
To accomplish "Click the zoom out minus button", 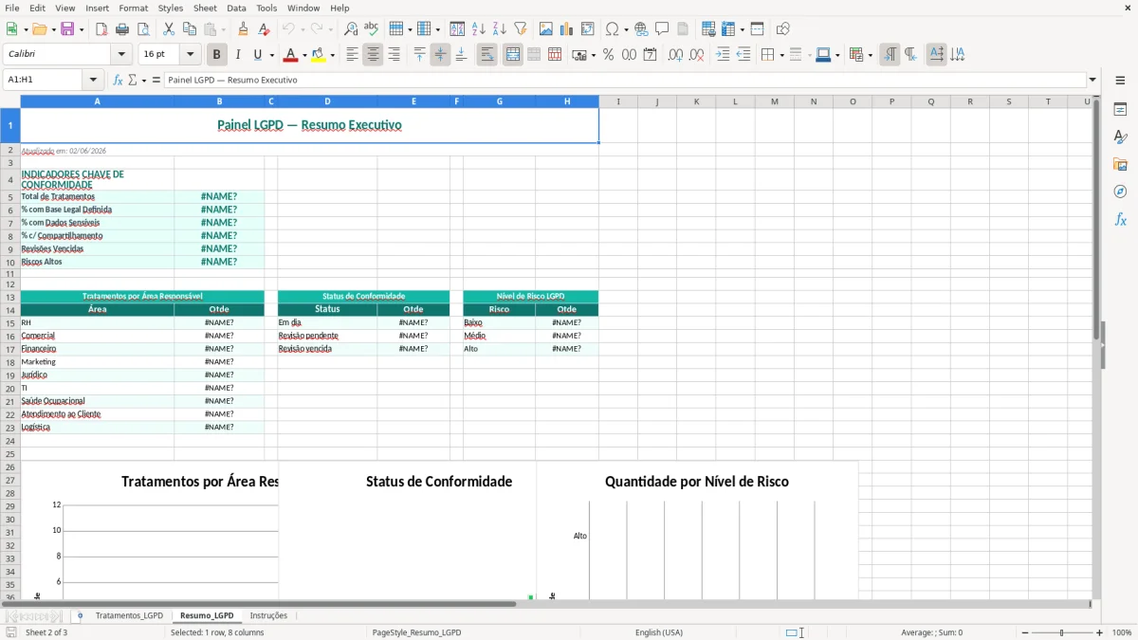I will tap(1025, 632).
